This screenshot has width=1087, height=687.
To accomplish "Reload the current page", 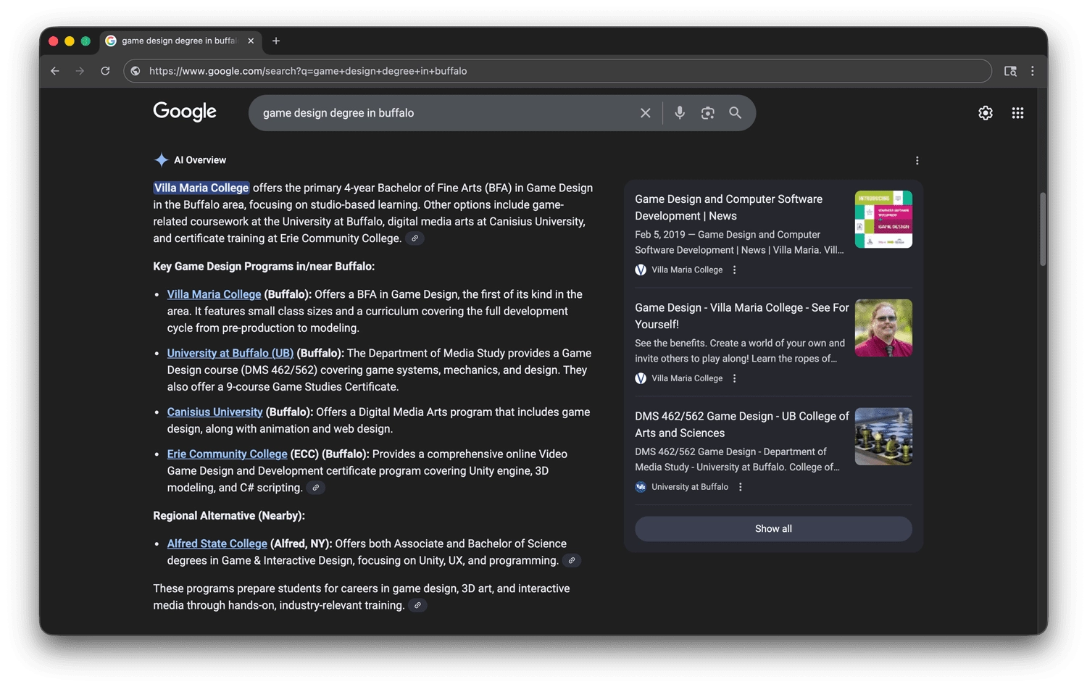I will pos(105,71).
